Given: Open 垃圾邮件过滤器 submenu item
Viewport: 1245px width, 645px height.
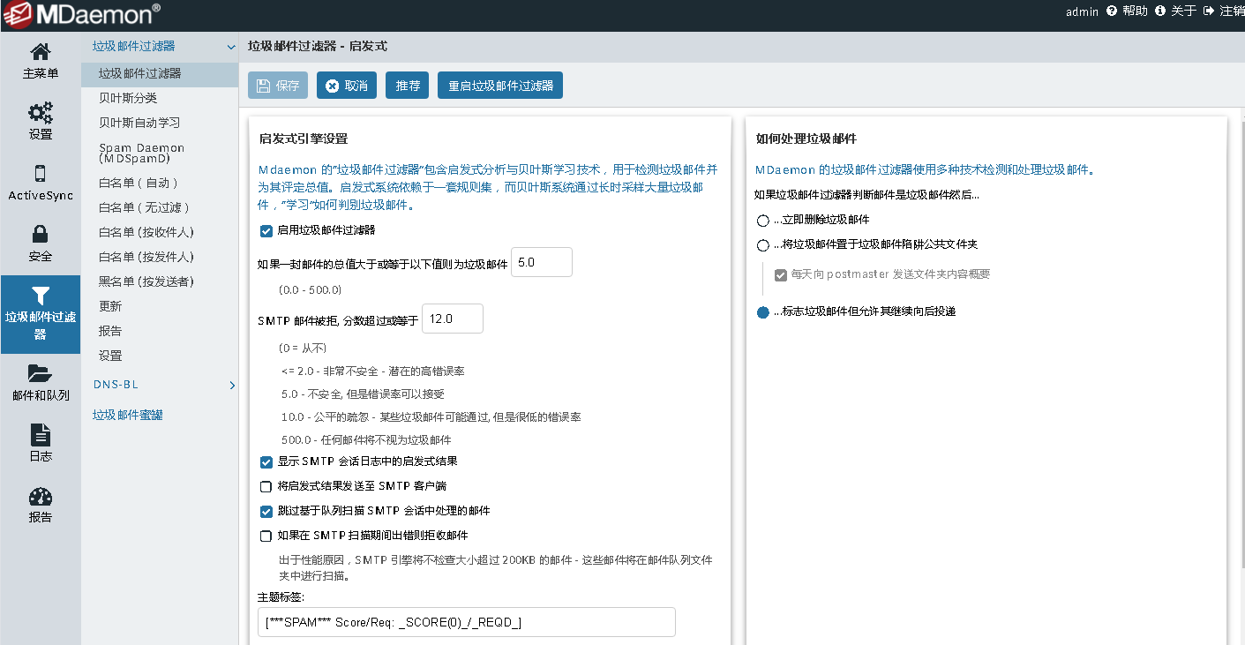Looking at the screenshot, I should coord(160,74).
